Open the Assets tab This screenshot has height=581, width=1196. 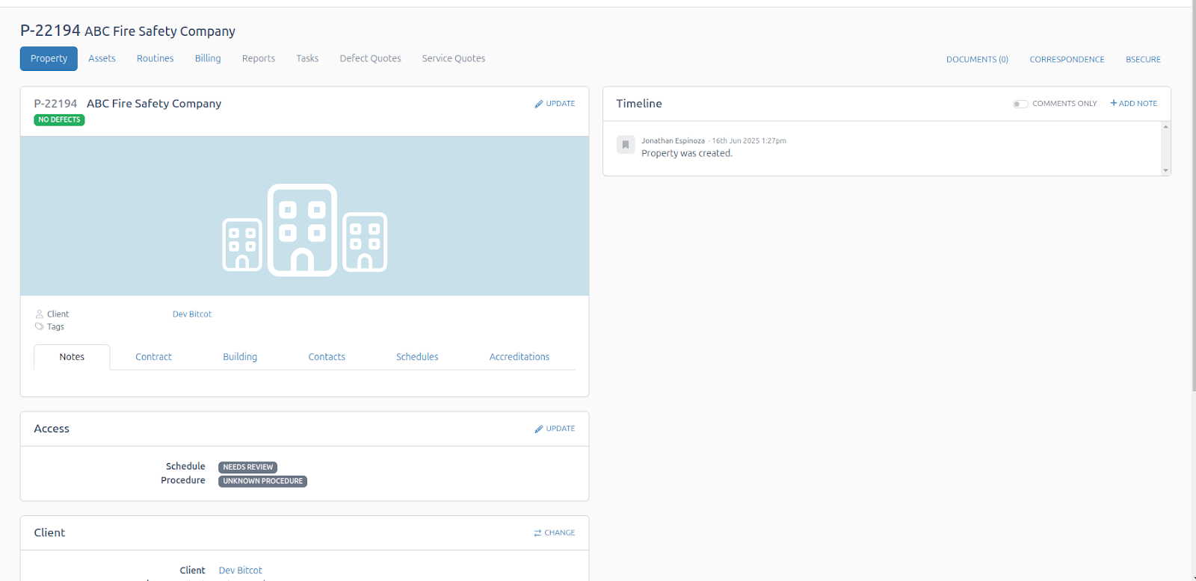[x=102, y=58]
